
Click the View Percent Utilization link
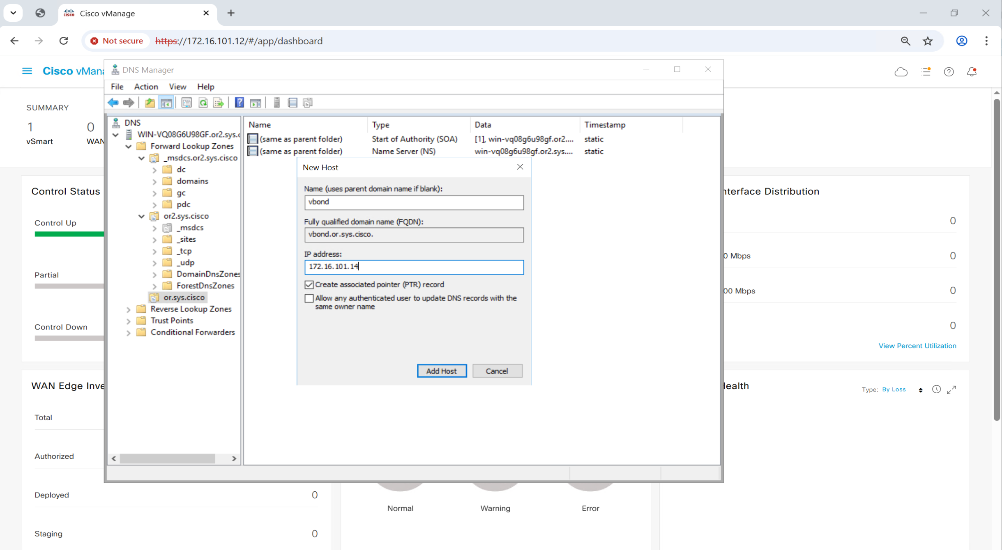(917, 346)
